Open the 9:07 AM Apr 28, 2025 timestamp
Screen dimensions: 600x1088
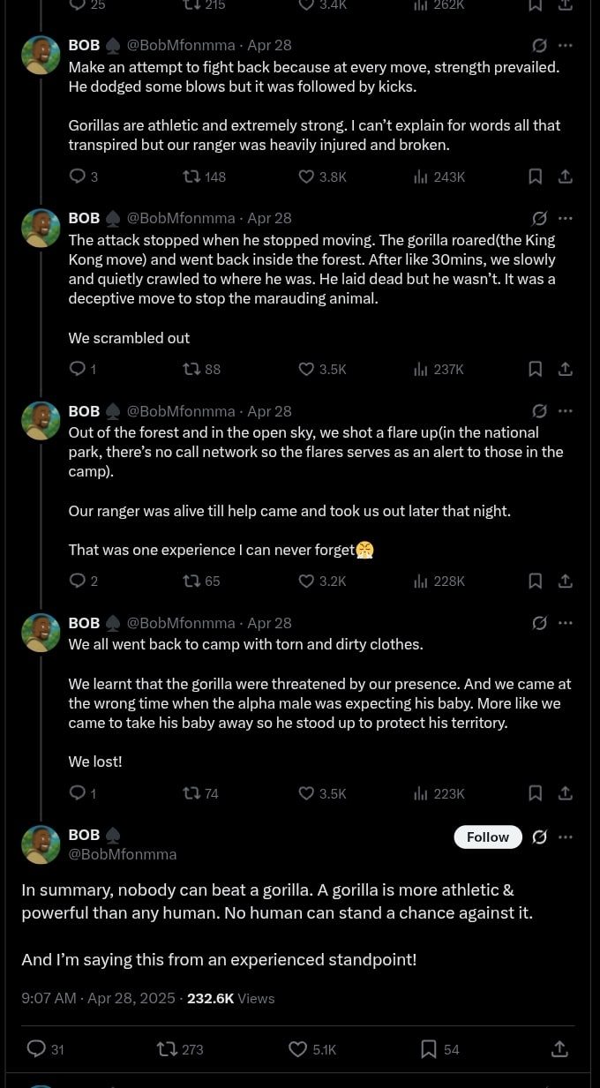click(x=98, y=998)
